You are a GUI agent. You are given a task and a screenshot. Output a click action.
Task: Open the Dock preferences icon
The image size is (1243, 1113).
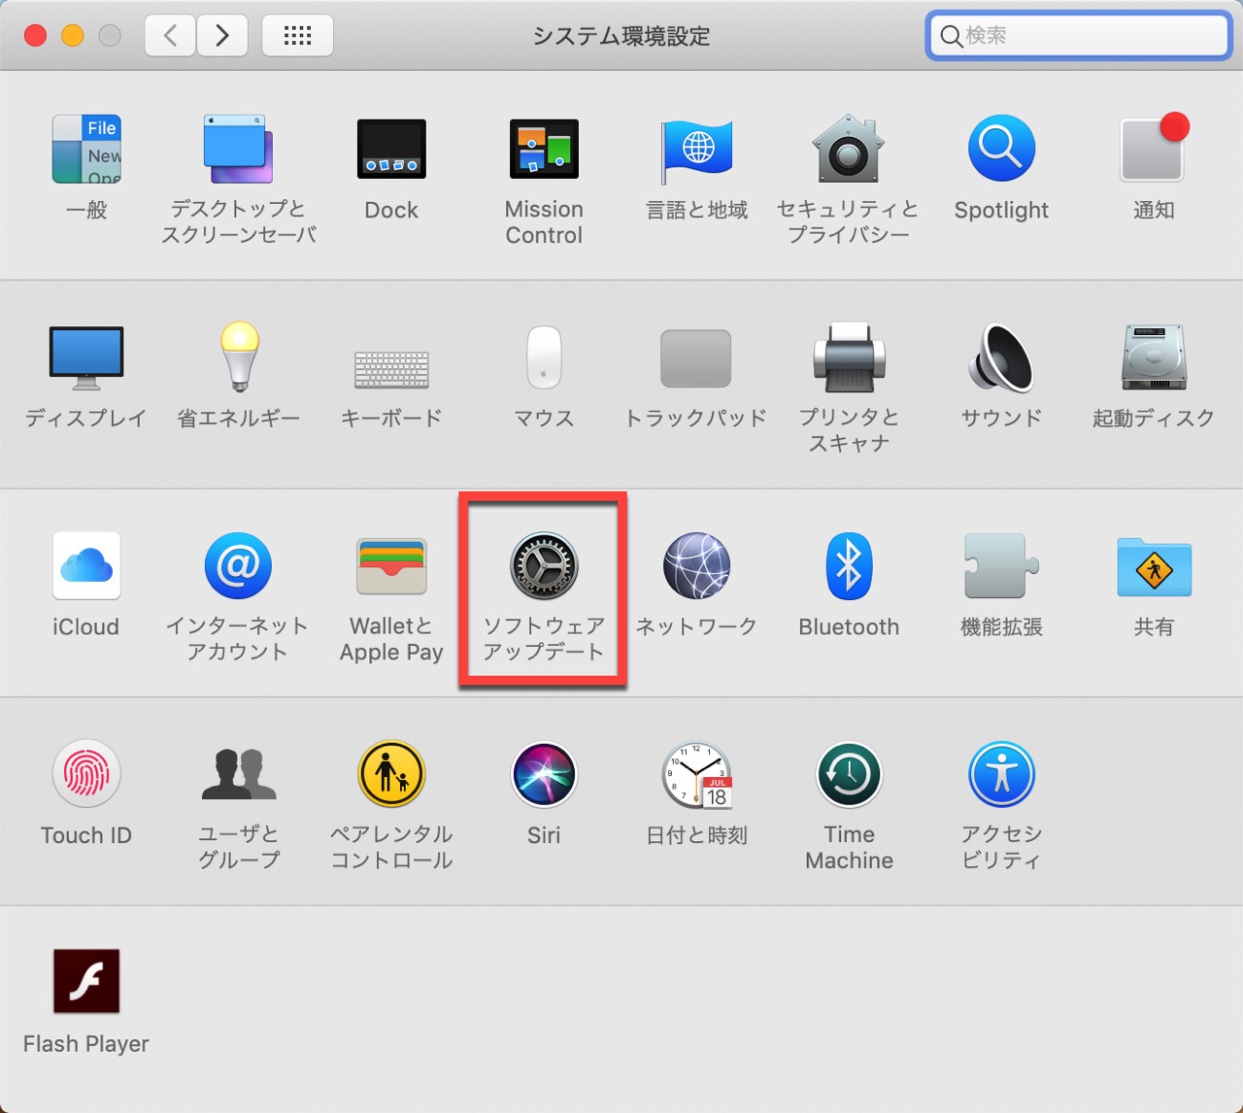(391, 150)
